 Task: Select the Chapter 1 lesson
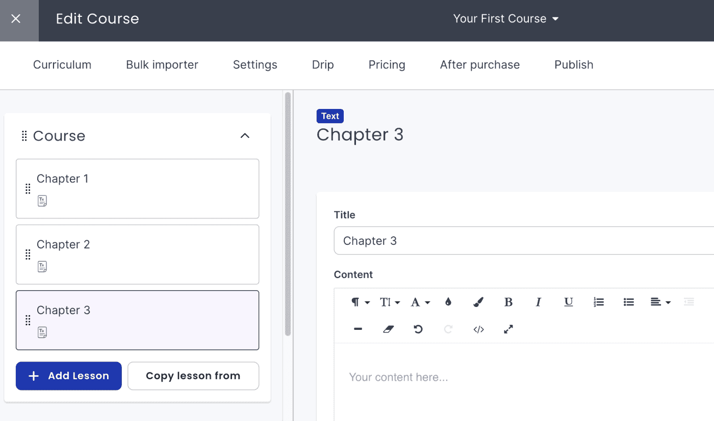point(137,188)
